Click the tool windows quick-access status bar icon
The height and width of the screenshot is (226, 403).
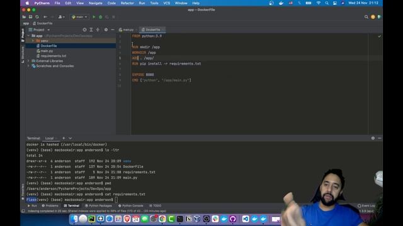pyautogui.click(x=23, y=211)
